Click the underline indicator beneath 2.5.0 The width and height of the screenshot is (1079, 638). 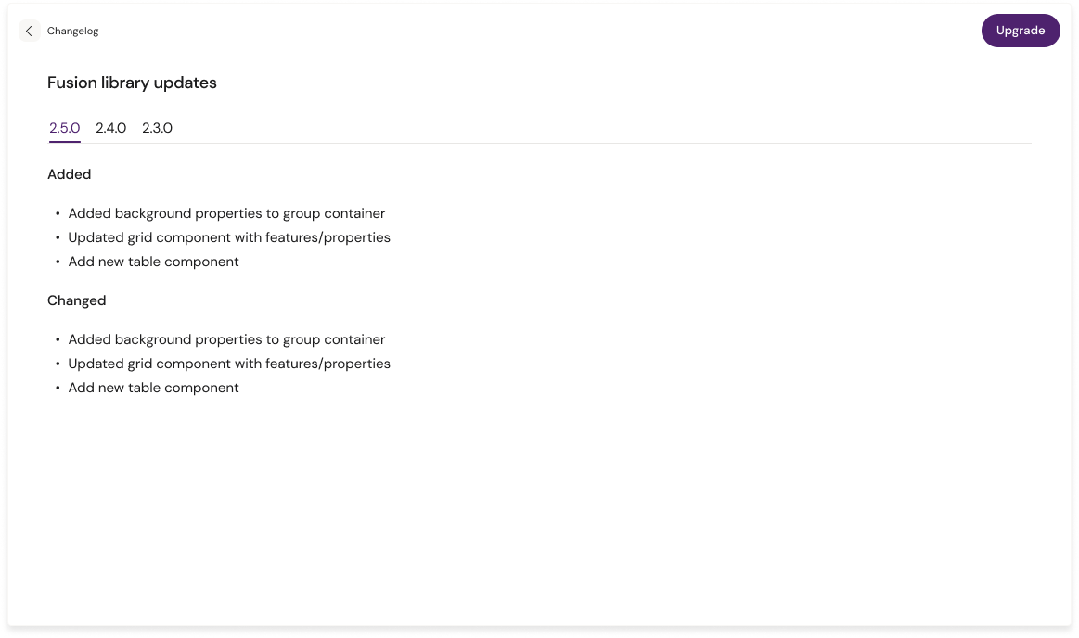click(63, 142)
